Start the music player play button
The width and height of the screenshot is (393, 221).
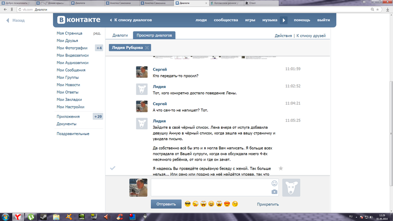pos(284,20)
